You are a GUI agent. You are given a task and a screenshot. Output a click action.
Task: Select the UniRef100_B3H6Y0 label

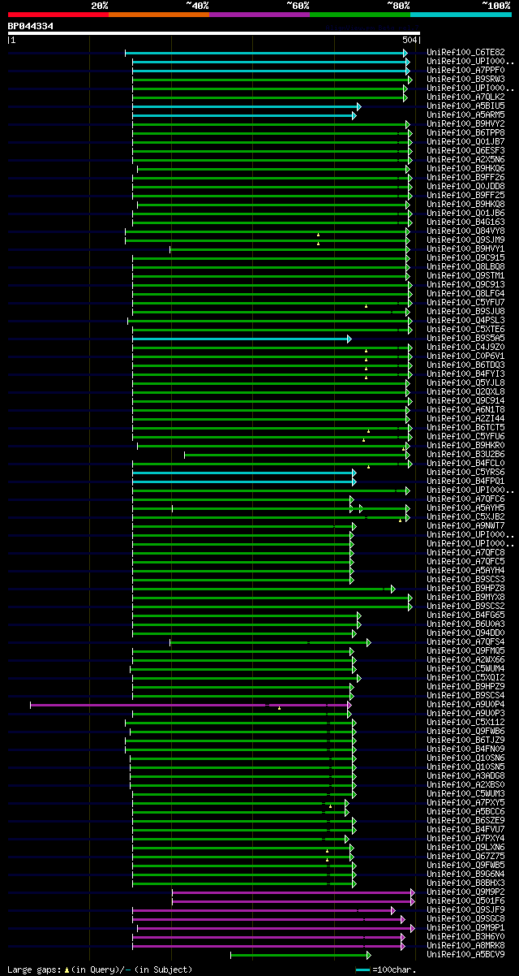point(465,937)
